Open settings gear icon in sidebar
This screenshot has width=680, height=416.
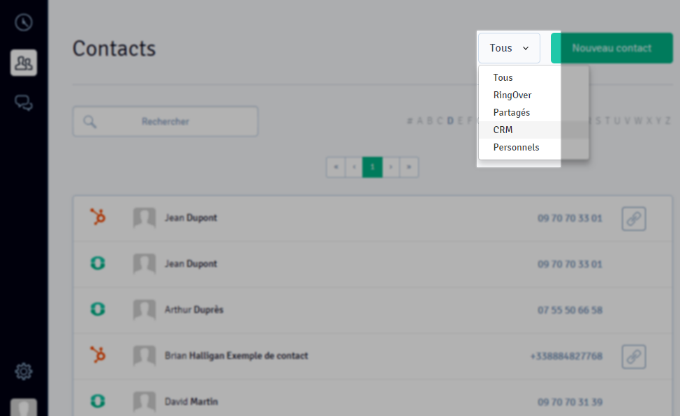coord(24,371)
